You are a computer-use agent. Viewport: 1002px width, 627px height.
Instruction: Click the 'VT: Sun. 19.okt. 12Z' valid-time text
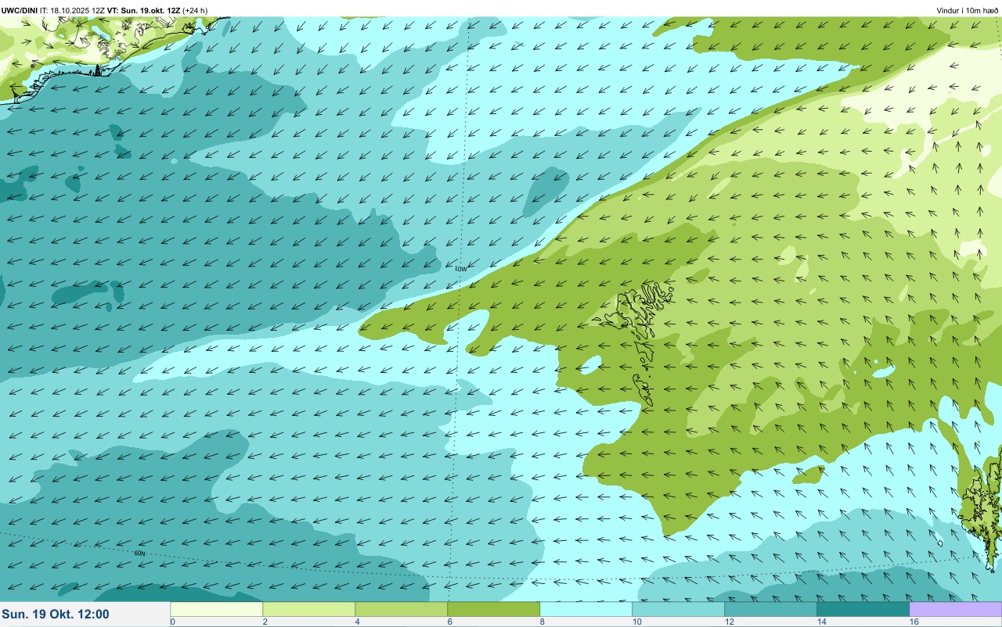point(143,10)
